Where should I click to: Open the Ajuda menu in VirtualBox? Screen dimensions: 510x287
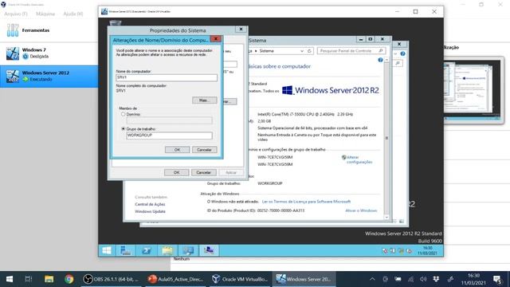73,14
